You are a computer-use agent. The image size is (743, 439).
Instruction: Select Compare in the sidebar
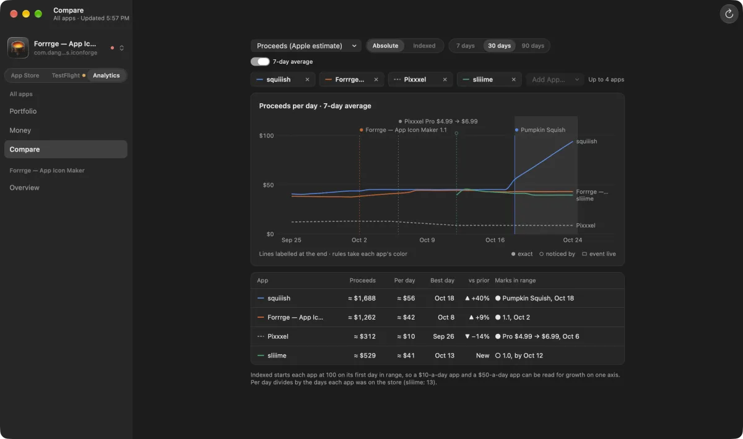(66, 149)
